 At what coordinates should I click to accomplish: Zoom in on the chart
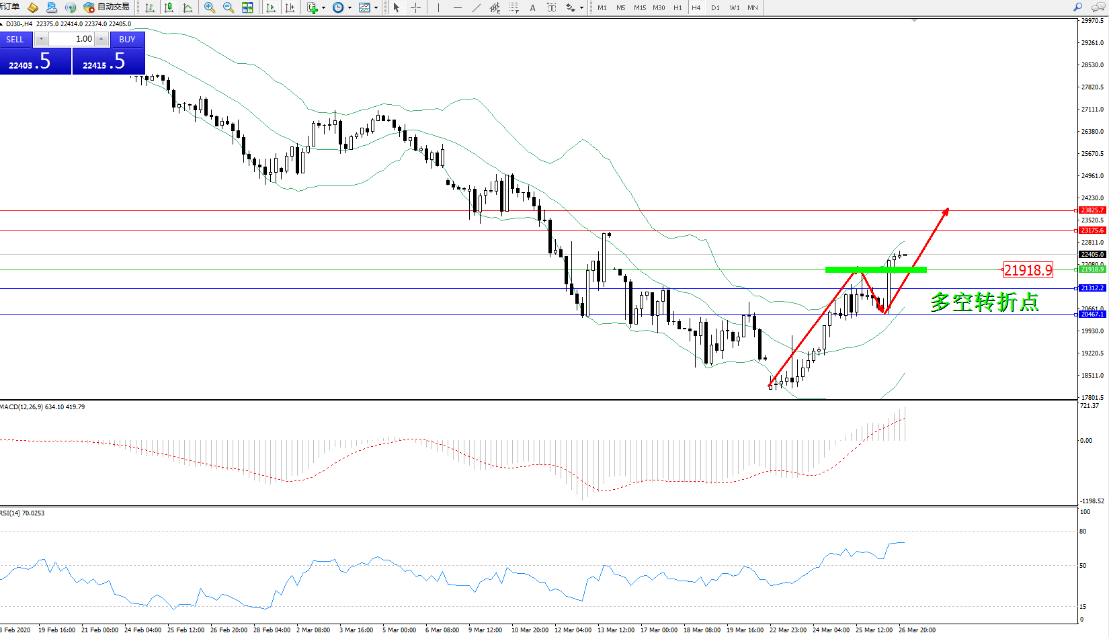210,7
